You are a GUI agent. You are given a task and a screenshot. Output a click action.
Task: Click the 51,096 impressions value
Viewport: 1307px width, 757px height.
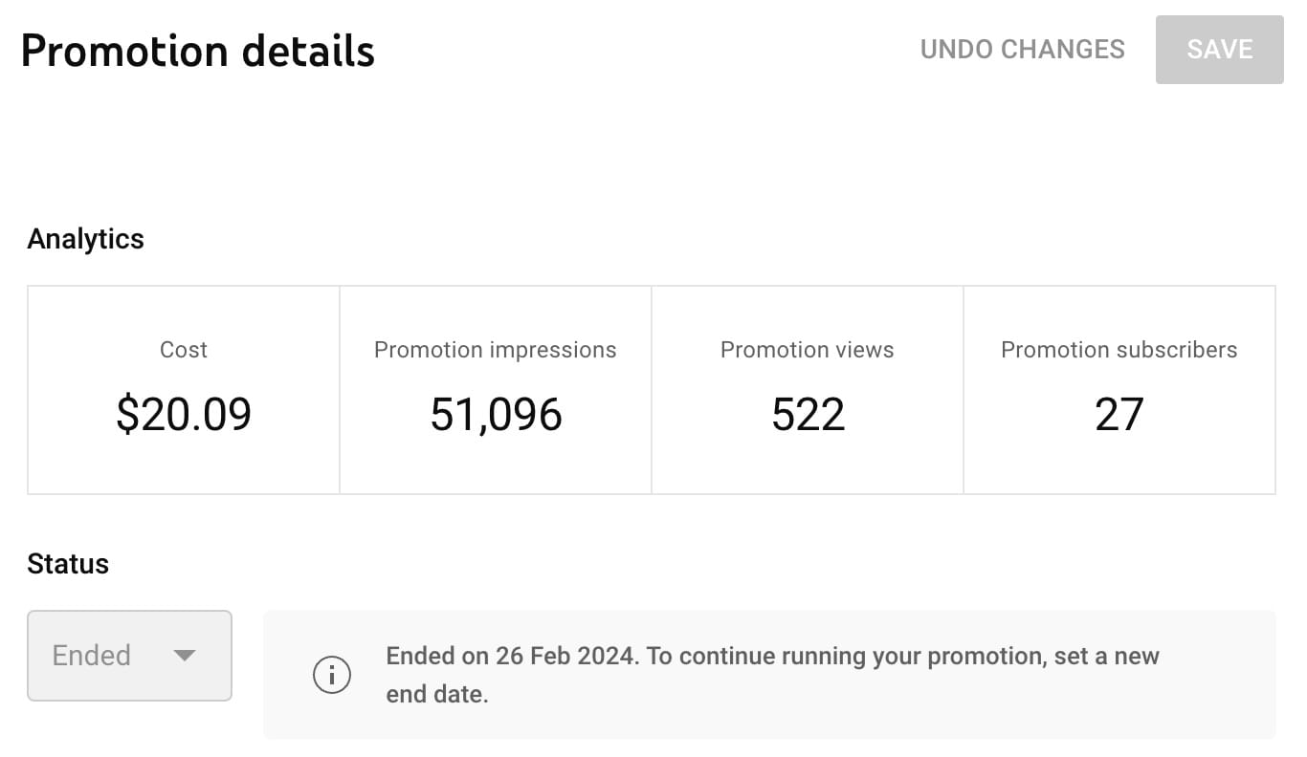coord(495,414)
